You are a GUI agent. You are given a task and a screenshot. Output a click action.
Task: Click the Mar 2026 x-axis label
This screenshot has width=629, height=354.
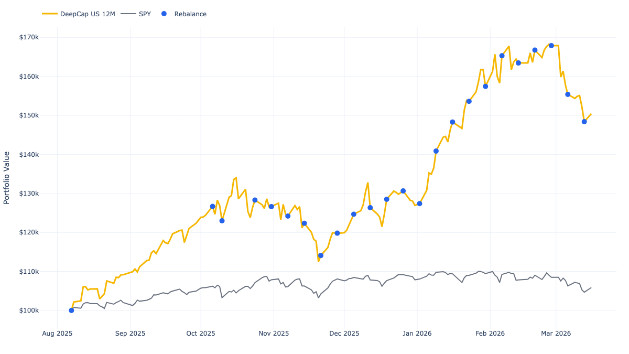[x=556, y=333]
